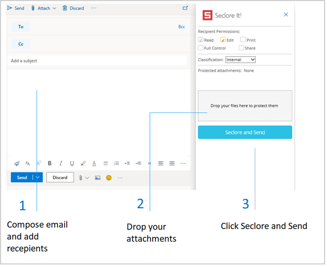
Task: Toggle bold formatting
Action: tap(49, 164)
